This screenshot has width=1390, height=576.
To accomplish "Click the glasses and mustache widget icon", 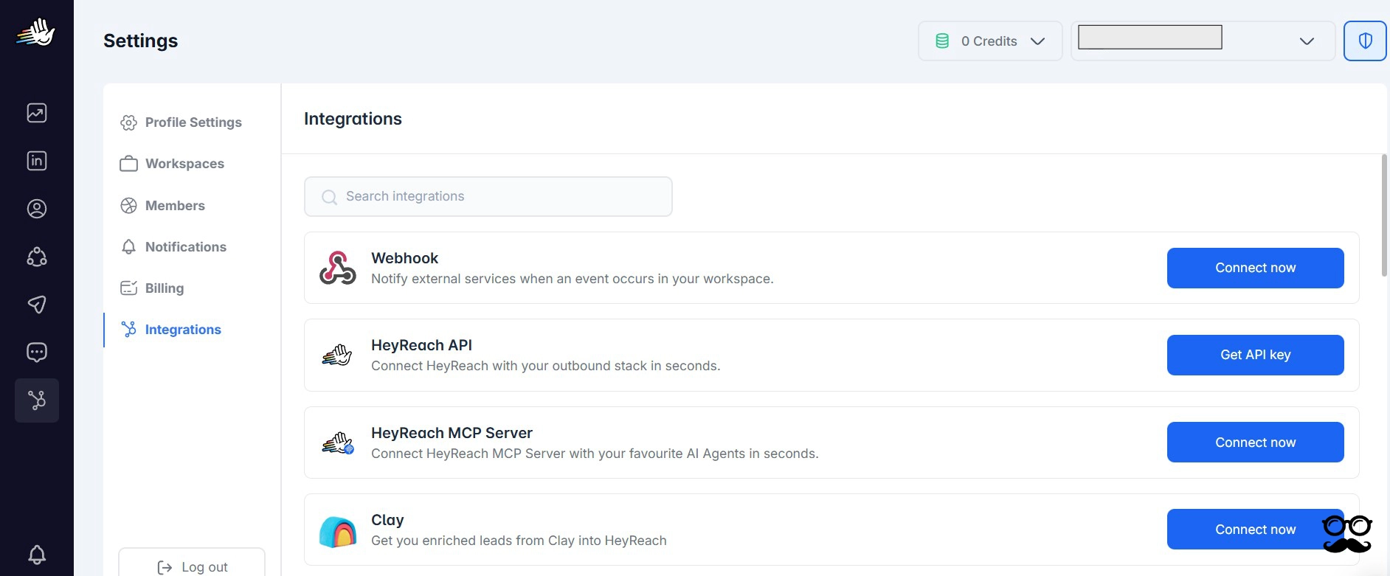I will [x=1347, y=534].
